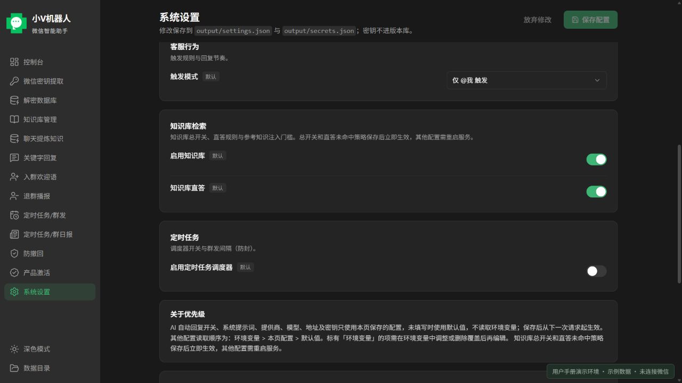Click the key icon for 微信密钥提取

pyautogui.click(x=14, y=81)
